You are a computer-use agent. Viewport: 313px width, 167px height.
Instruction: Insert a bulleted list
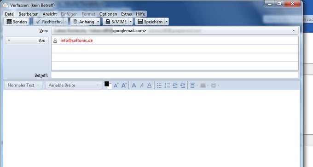(159, 86)
